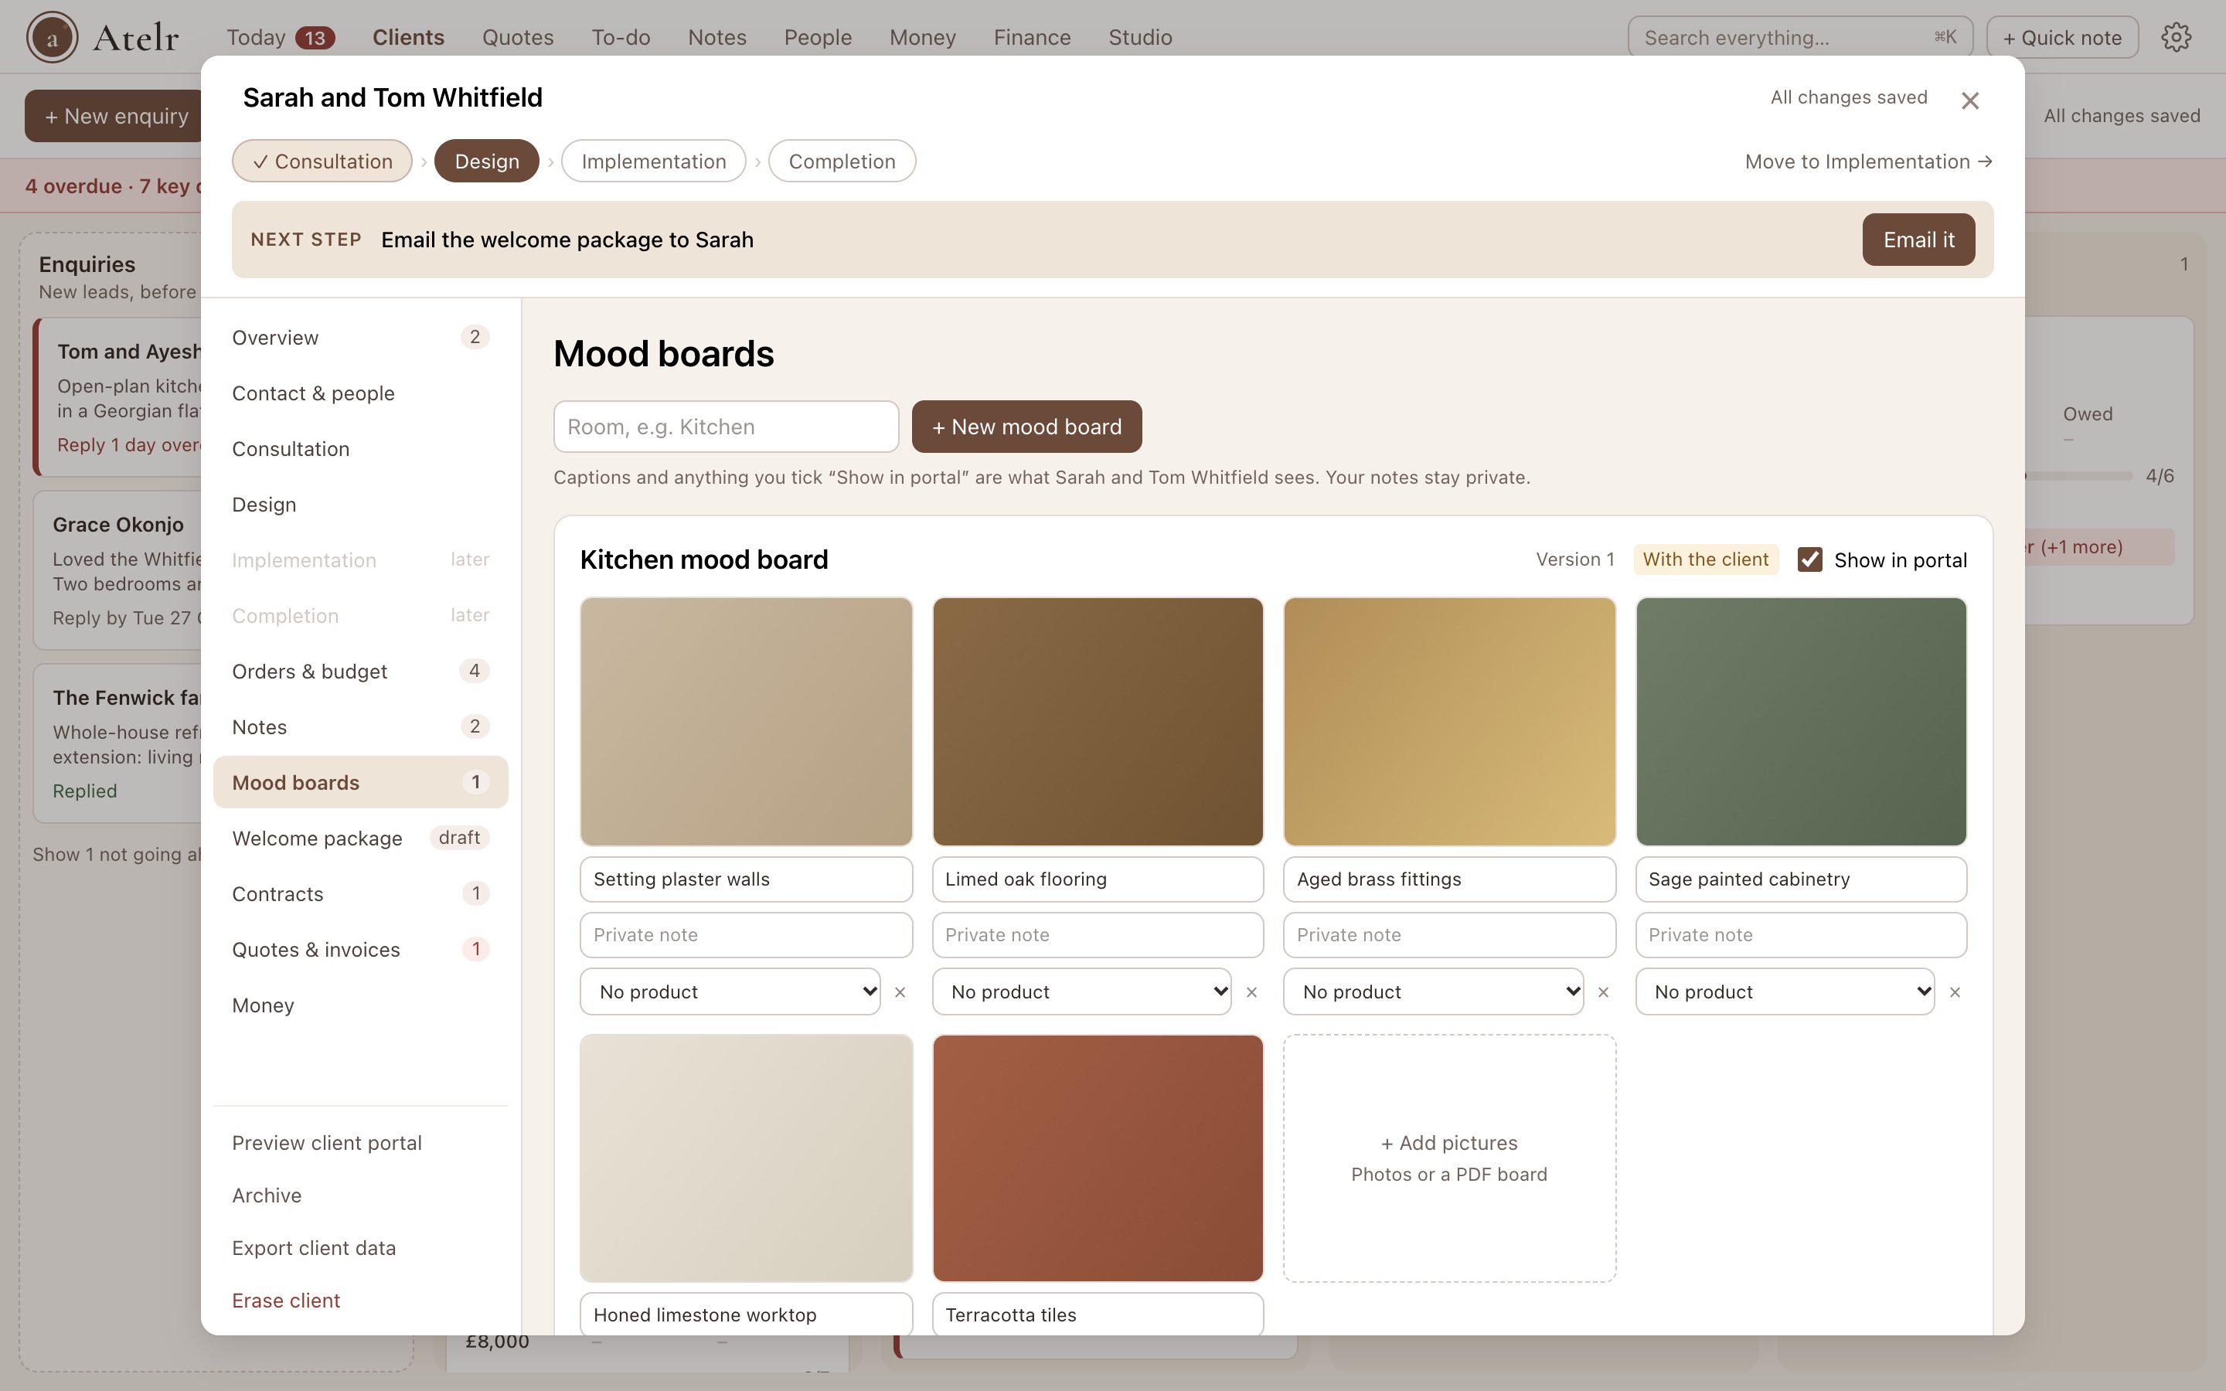The width and height of the screenshot is (2226, 1391).
Task: Open settings via the gear icon
Action: [2176, 37]
